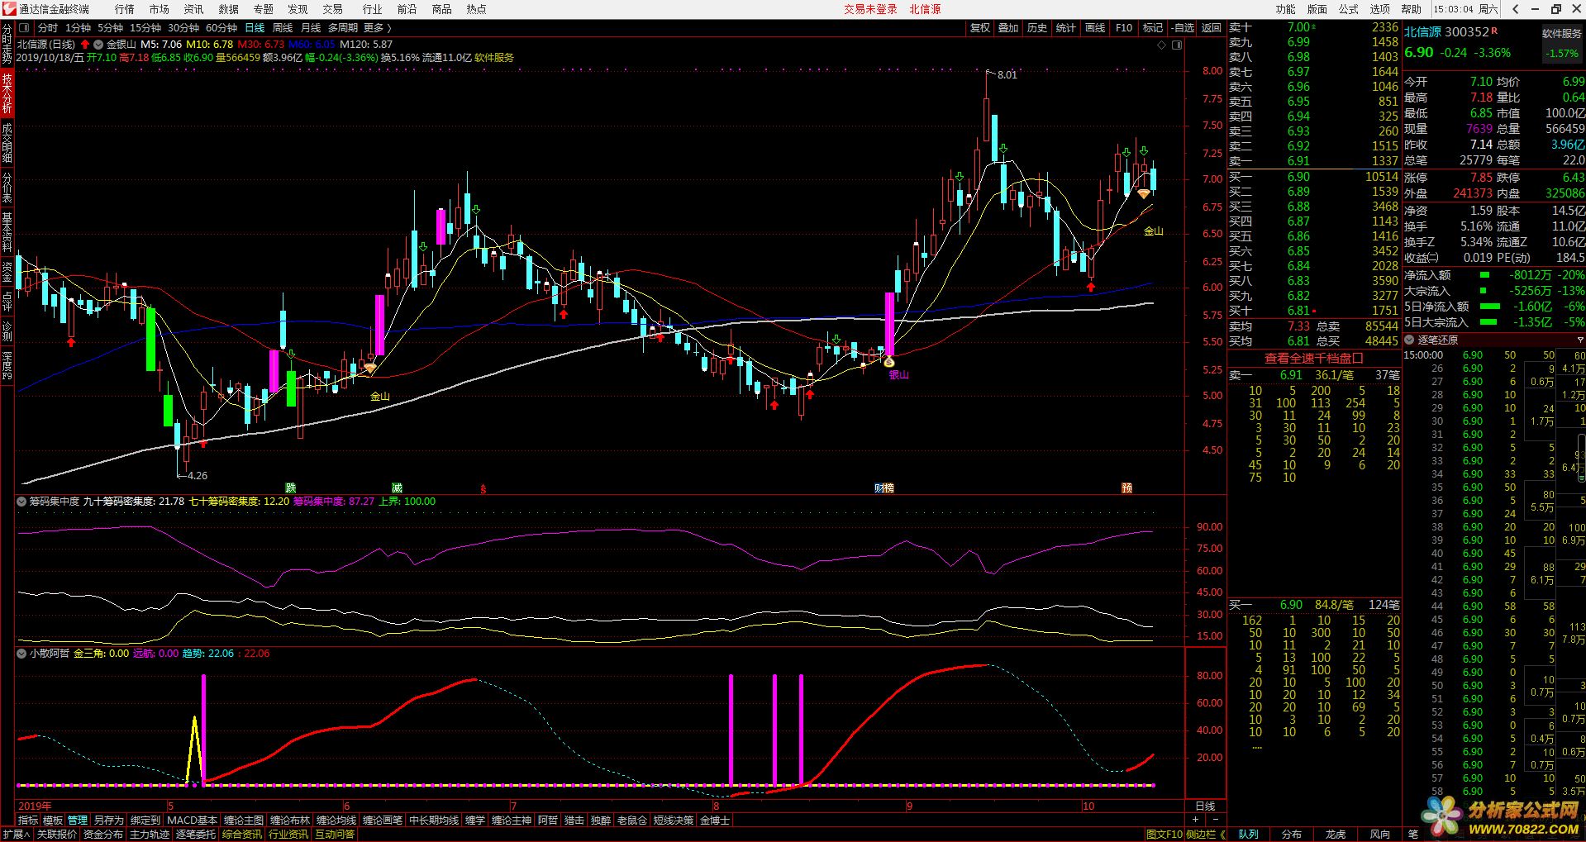
Task: Click the F10 button in chart toolbar
Action: point(1124,28)
